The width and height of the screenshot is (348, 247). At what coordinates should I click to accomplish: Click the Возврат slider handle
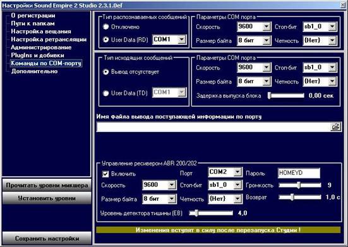(292, 197)
